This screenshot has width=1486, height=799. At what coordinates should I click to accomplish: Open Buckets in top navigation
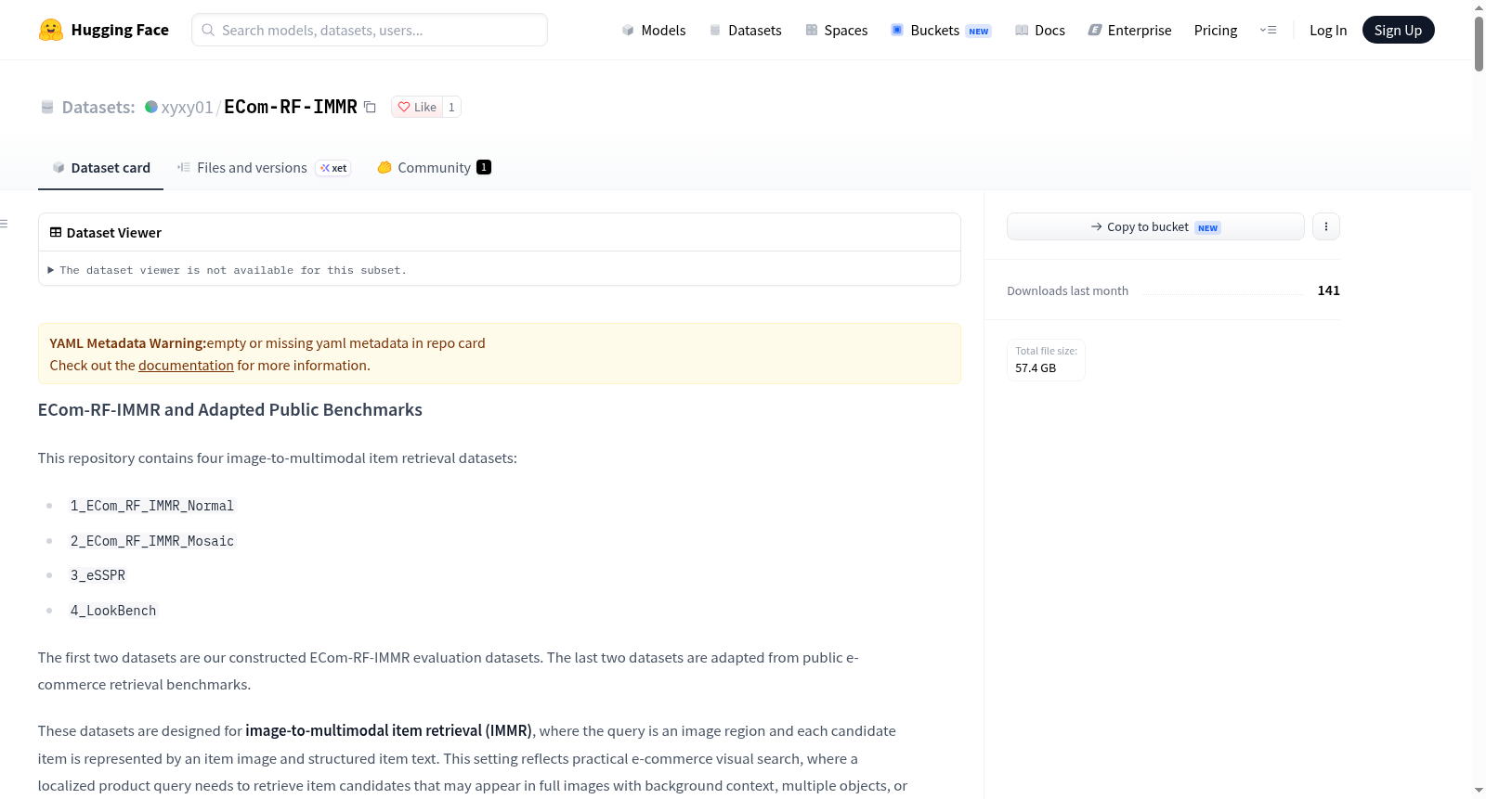pyautogui.click(x=941, y=30)
